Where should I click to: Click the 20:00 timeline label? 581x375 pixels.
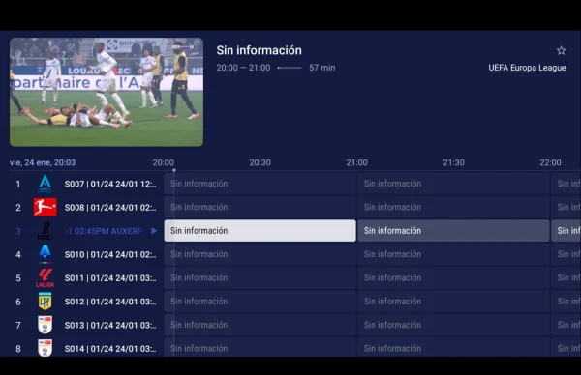164,162
